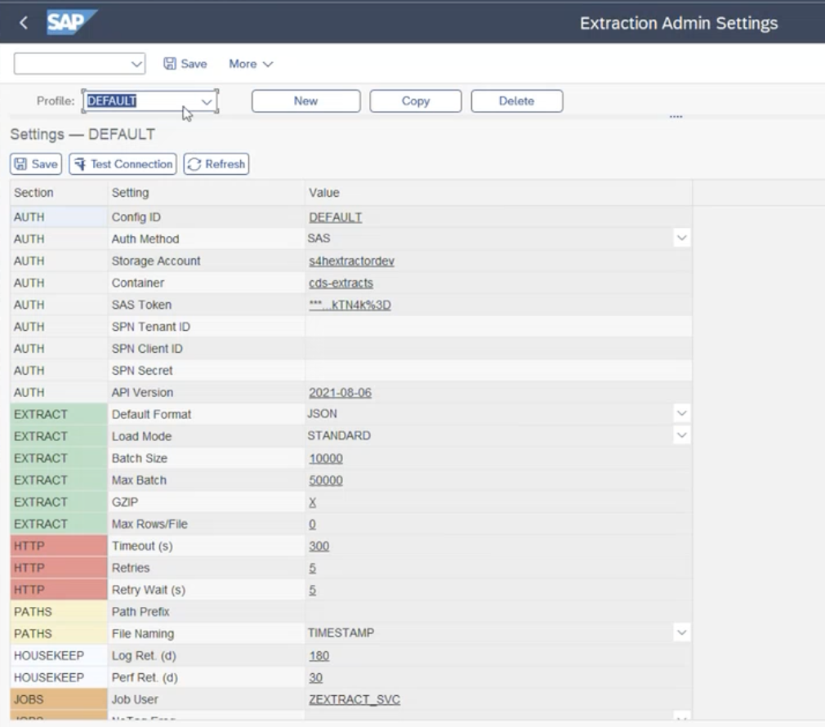Image resolution: width=825 pixels, height=727 pixels.
Task: Open the Profile dropdown
Action: pyautogui.click(x=207, y=100)
